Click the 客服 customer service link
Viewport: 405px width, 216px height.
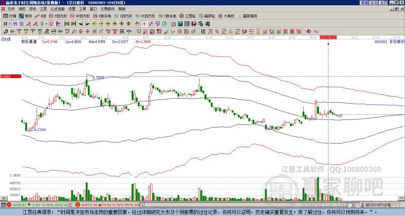pos(364,3)
